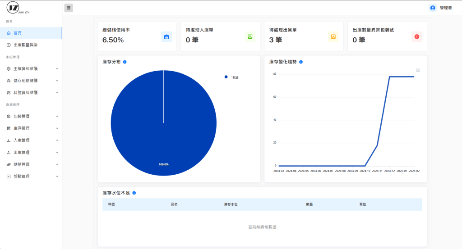Click the info icon beside 庫存變化趨勢
This screenshot has height=249, width=462.
[x=301, y=62]
